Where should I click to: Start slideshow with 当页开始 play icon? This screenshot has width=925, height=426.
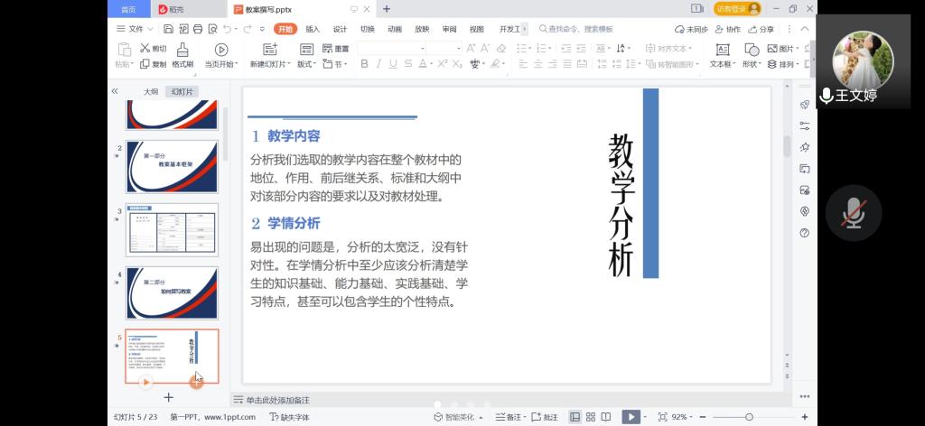pos(220,49)
